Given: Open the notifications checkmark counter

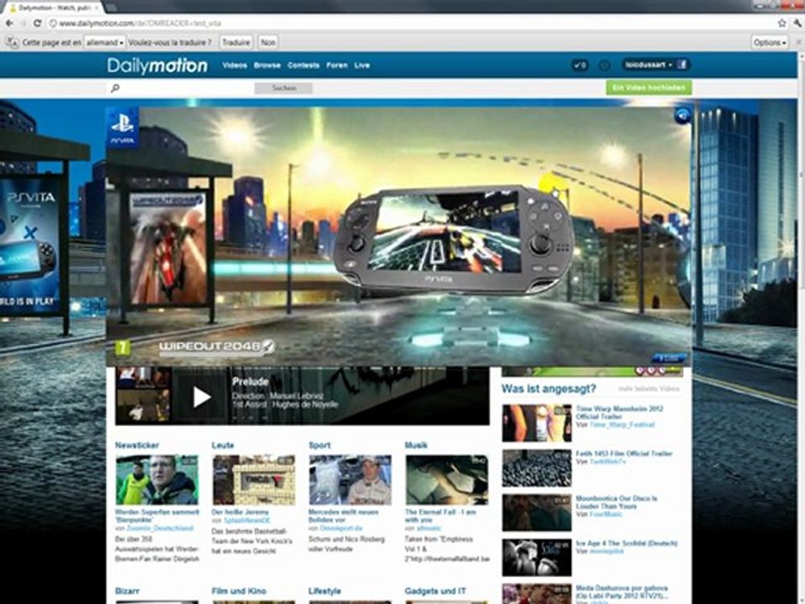Looking at the screenshot, I should pyautogui.click(x=580, y=65).
